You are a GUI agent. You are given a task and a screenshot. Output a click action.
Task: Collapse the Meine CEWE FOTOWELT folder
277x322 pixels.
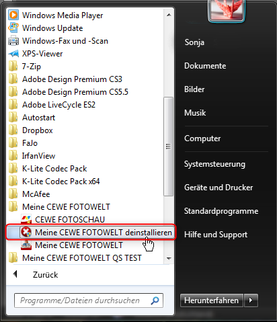coord(59,207)
